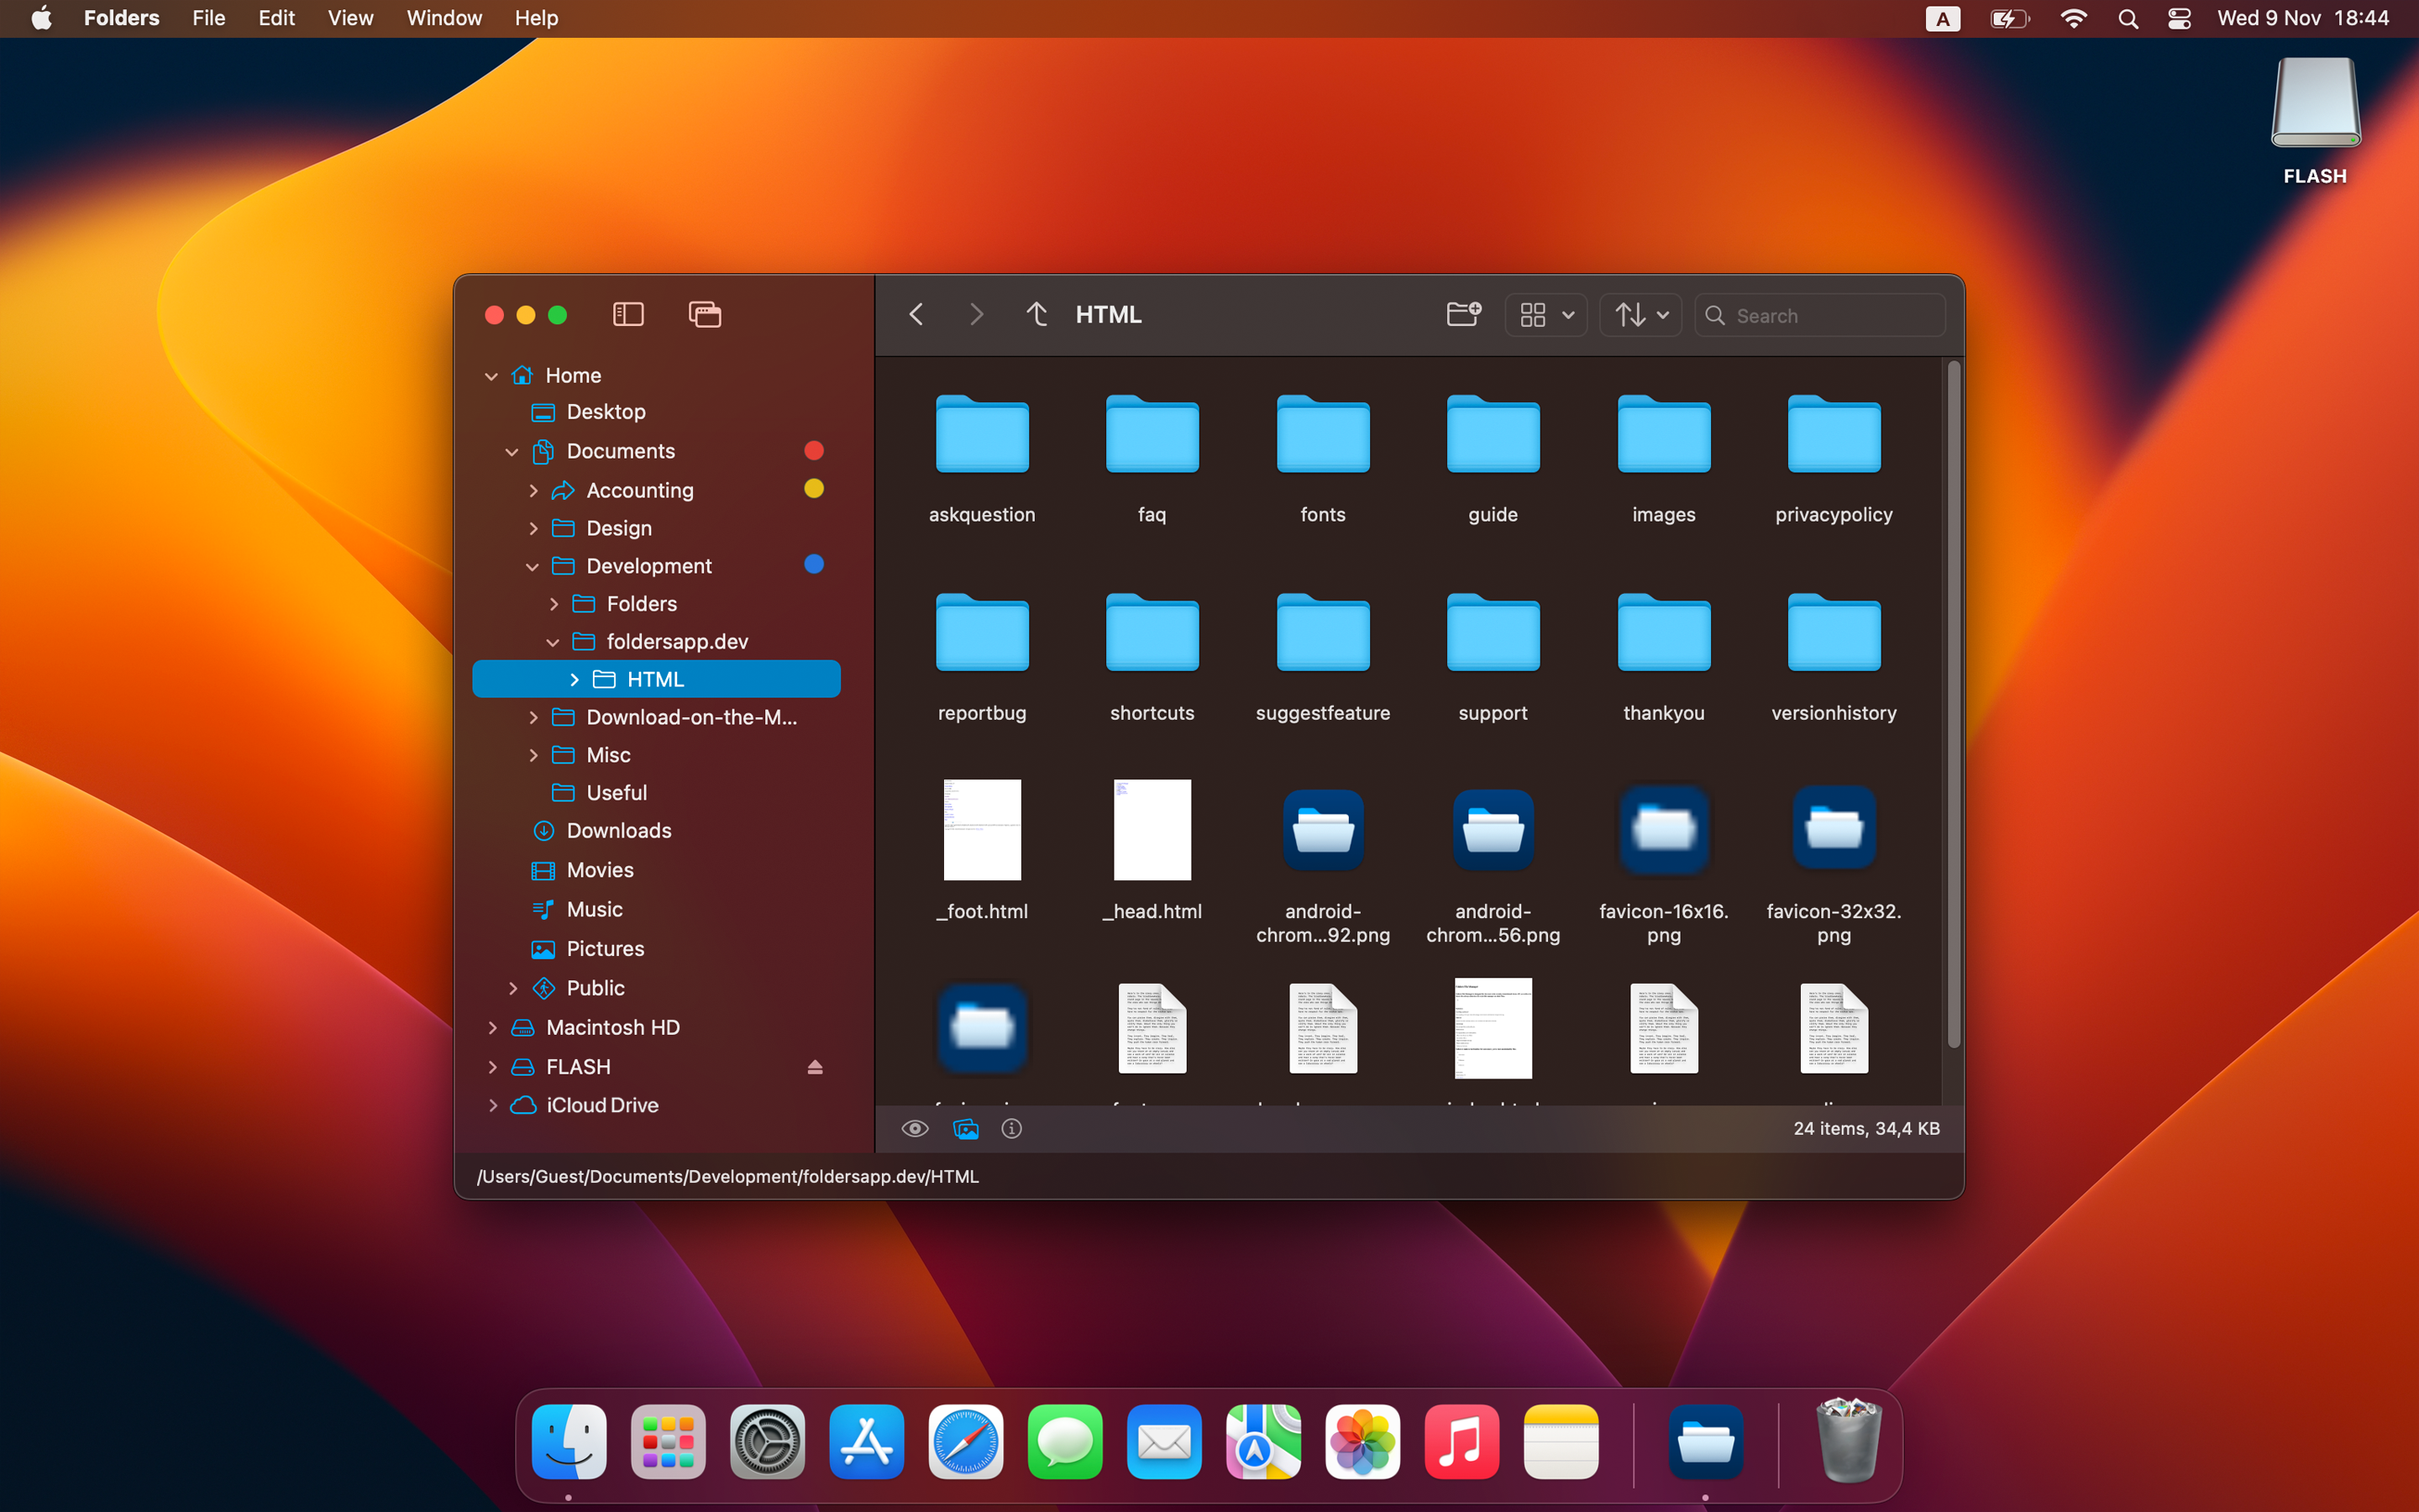Click the blue tag on Development

(x=814, y=565)
